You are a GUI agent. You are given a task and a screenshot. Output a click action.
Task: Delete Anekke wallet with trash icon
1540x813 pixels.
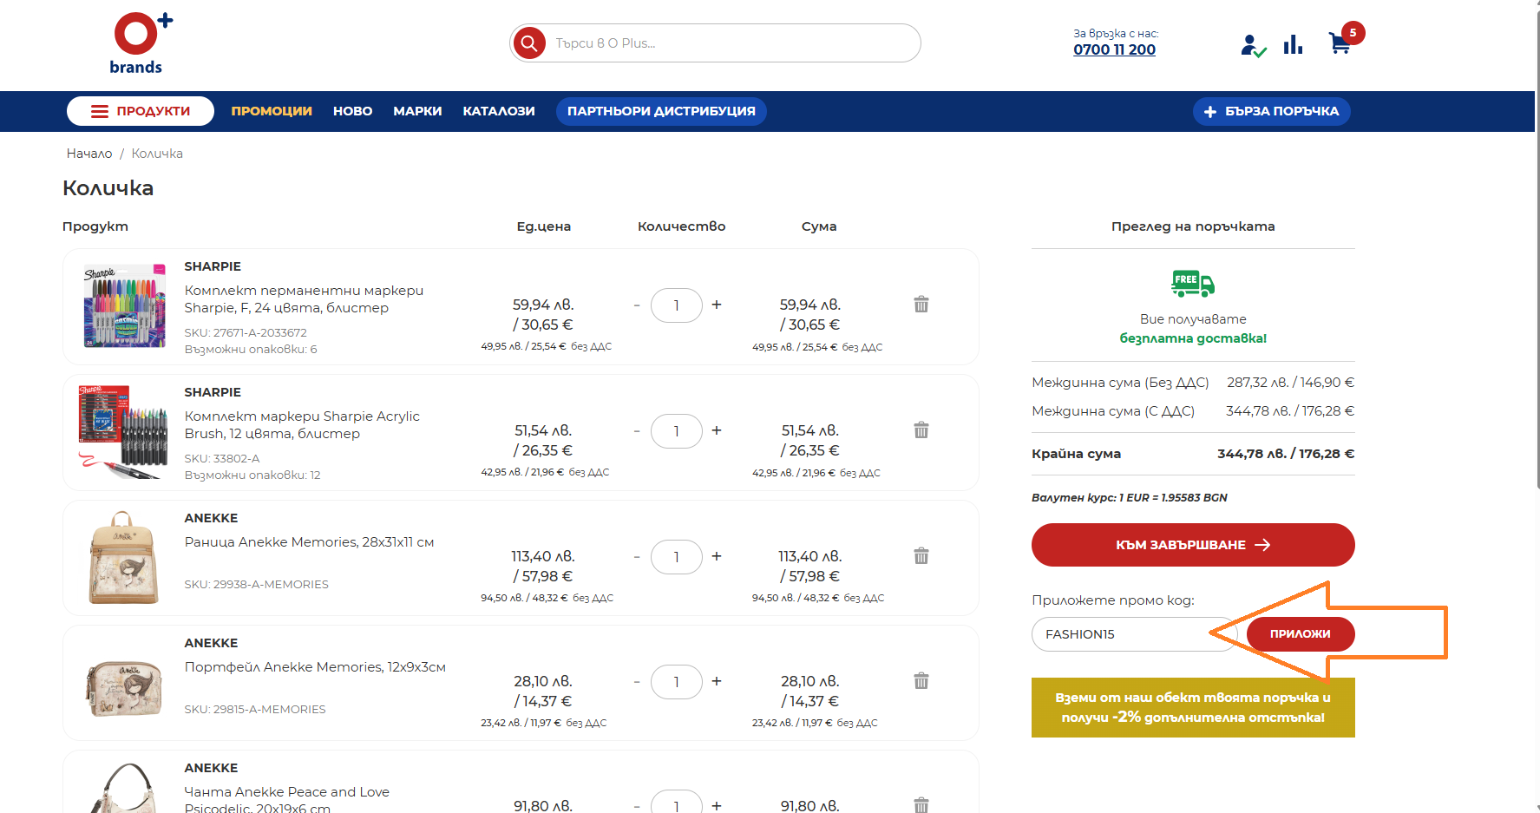[921, 681]
